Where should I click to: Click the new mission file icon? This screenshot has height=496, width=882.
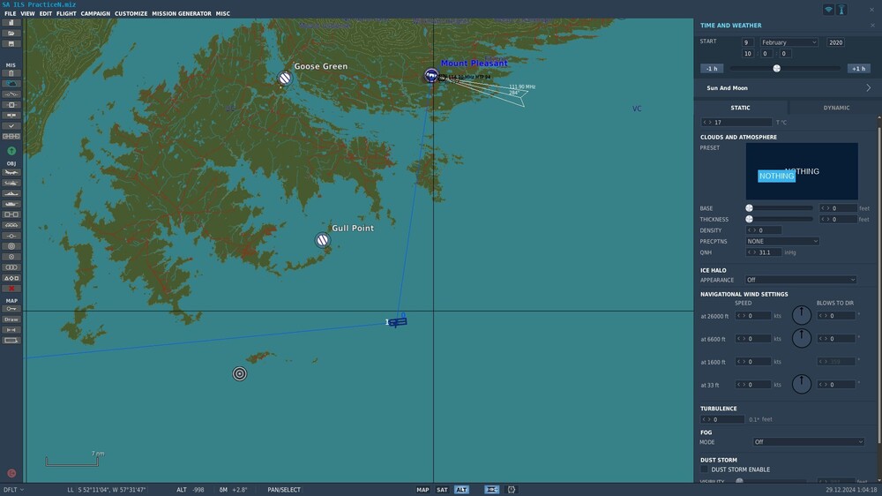[x=11, y=23]
